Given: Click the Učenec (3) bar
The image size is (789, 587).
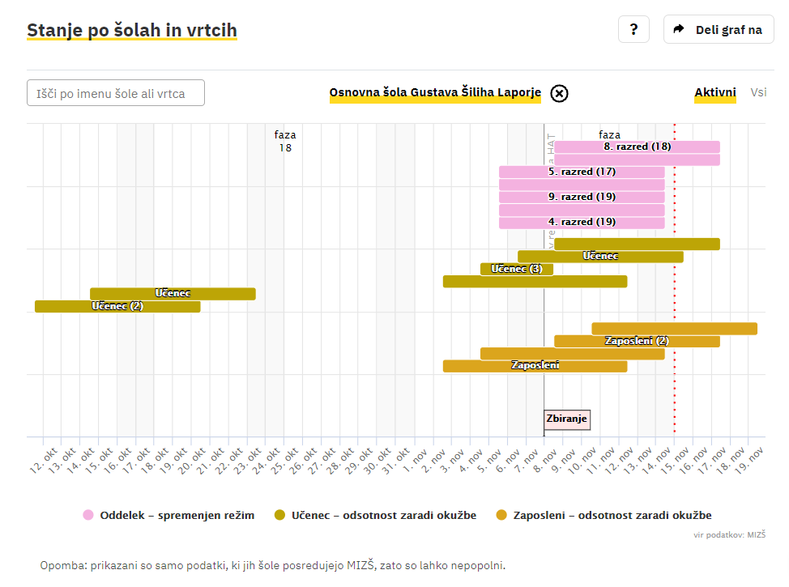Looking at the screenshot, I should coord(516,269).
